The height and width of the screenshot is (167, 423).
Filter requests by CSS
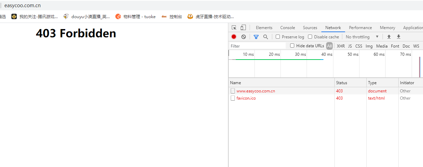(x=358, y=46)
